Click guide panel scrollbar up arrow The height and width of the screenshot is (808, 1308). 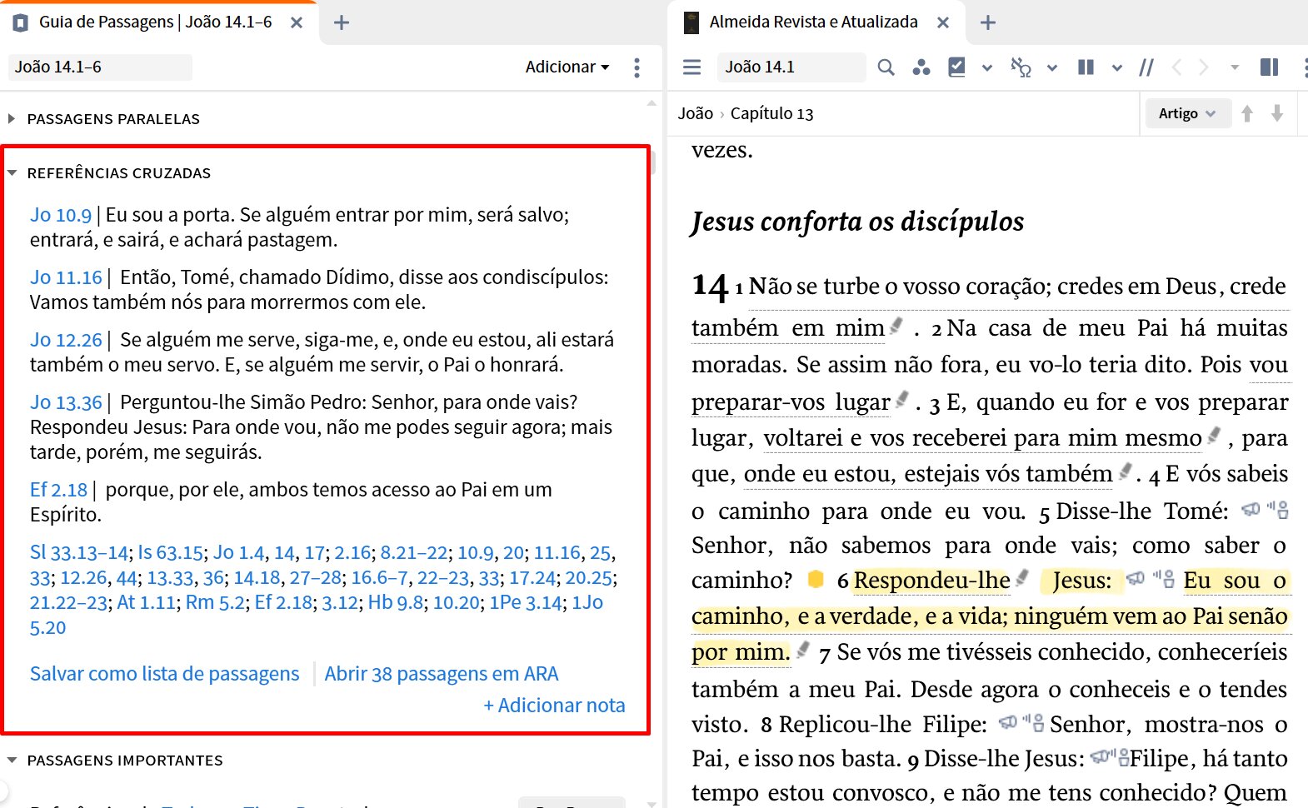[x=652, y=102]
